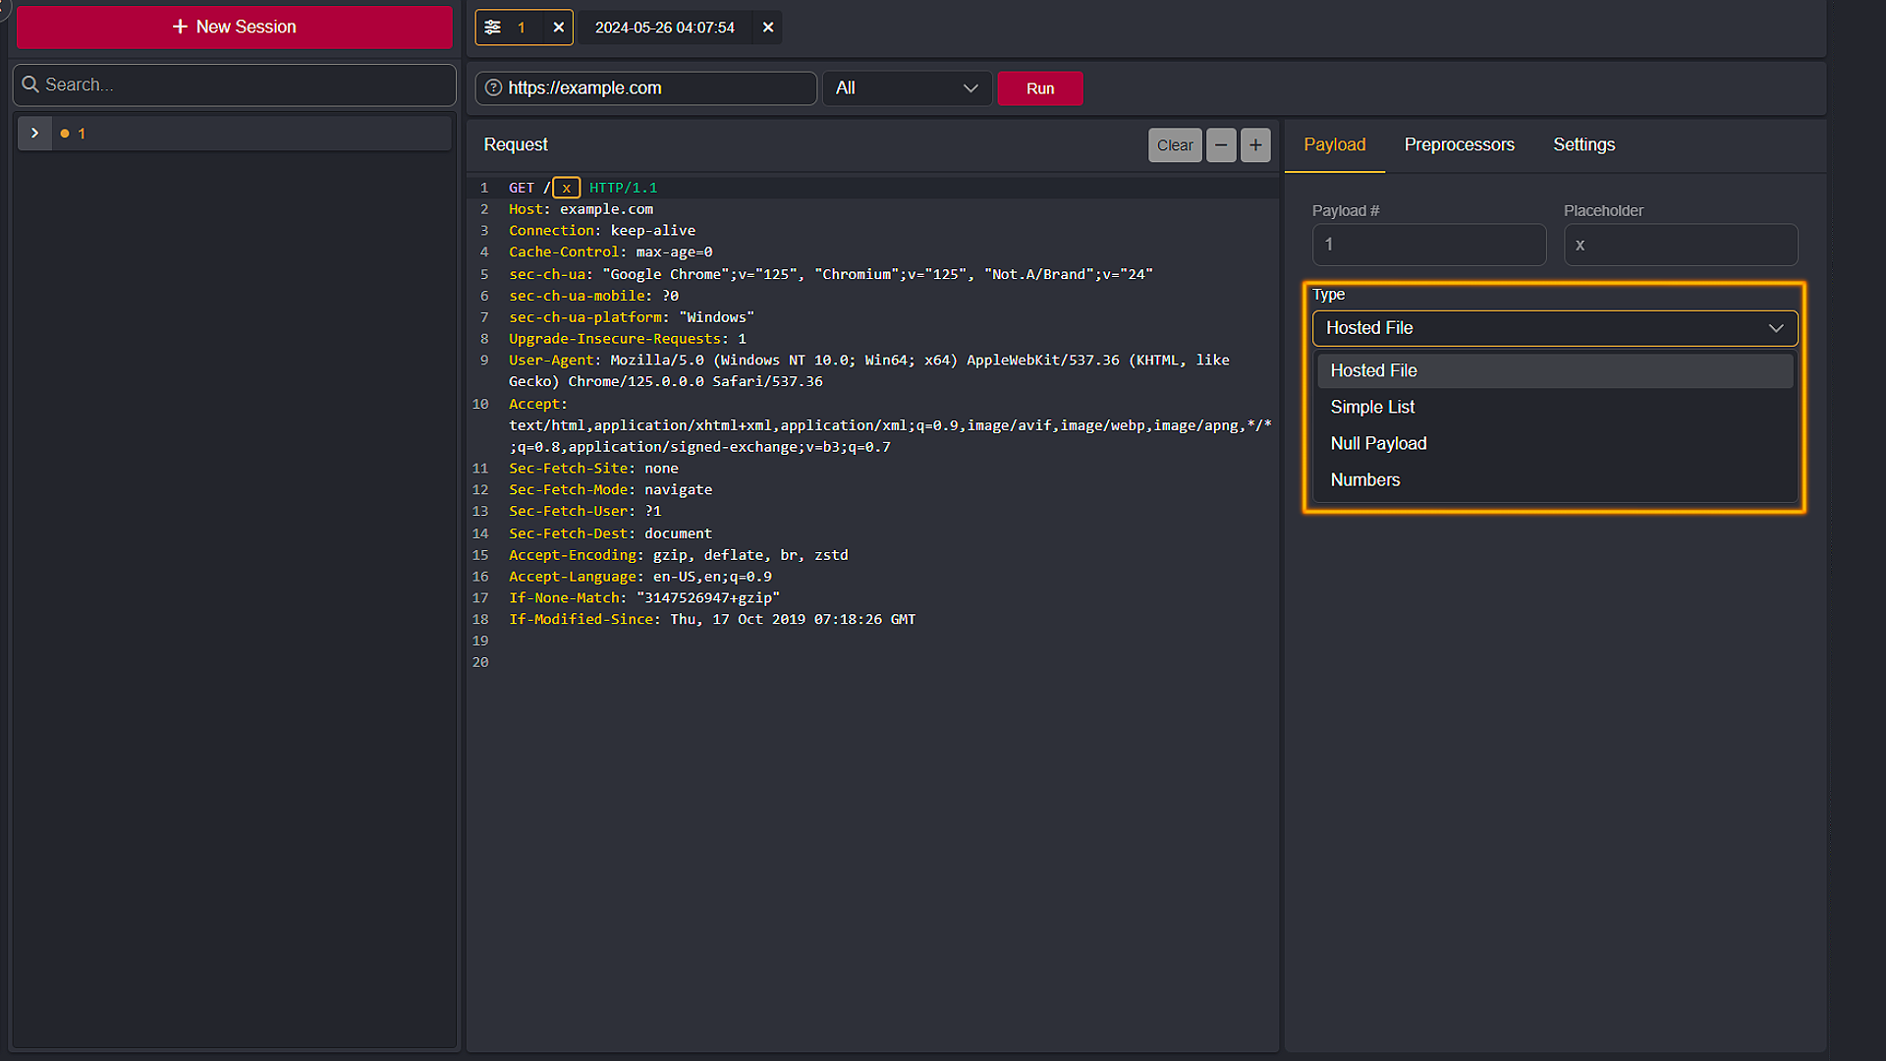Click the x placeholder marker in request
Viewport: 1886px width, 1061px height.
566,188
